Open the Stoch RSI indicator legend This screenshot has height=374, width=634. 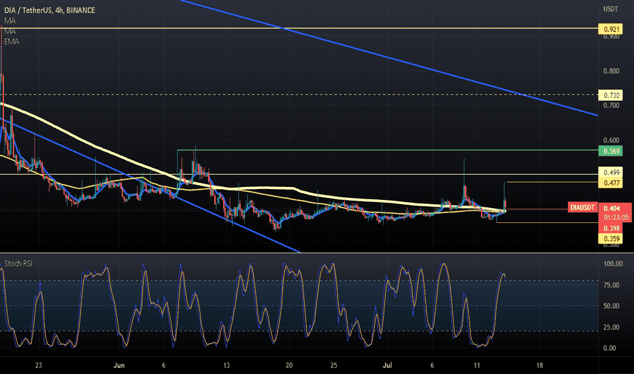[x=18, y=264]
